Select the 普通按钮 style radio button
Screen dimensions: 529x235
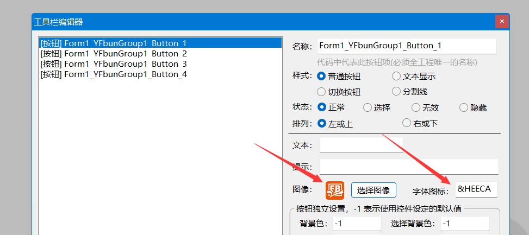pyautogui.click(x=321, y=77)
